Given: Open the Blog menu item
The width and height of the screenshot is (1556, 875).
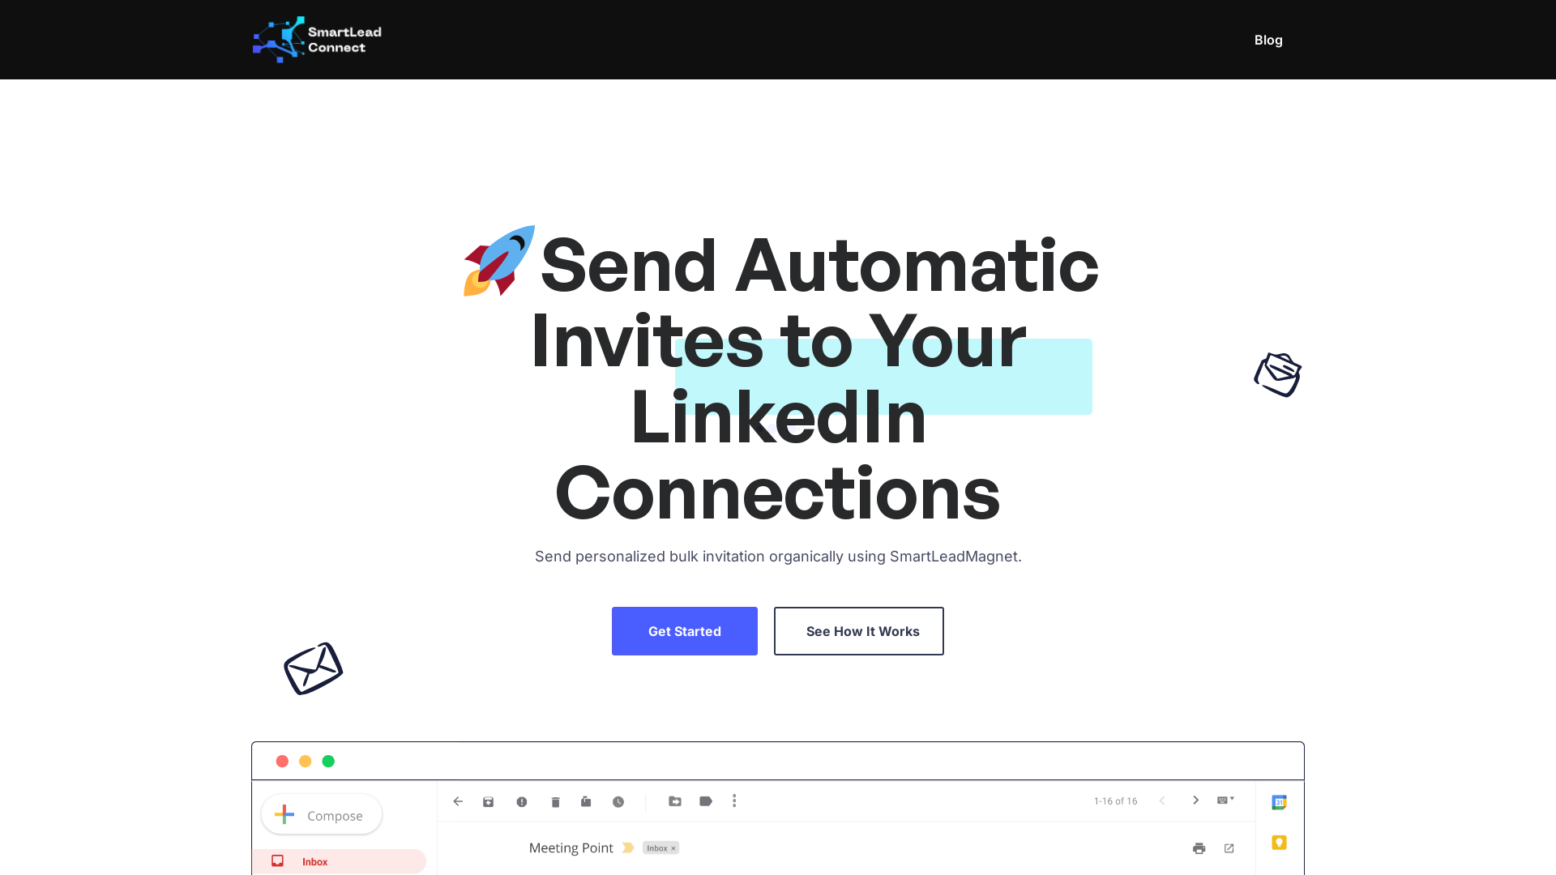Looking at the screenshot, I should pos(1267,40).
